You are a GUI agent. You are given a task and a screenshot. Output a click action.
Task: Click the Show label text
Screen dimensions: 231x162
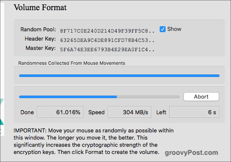click(x=174, y=29)
